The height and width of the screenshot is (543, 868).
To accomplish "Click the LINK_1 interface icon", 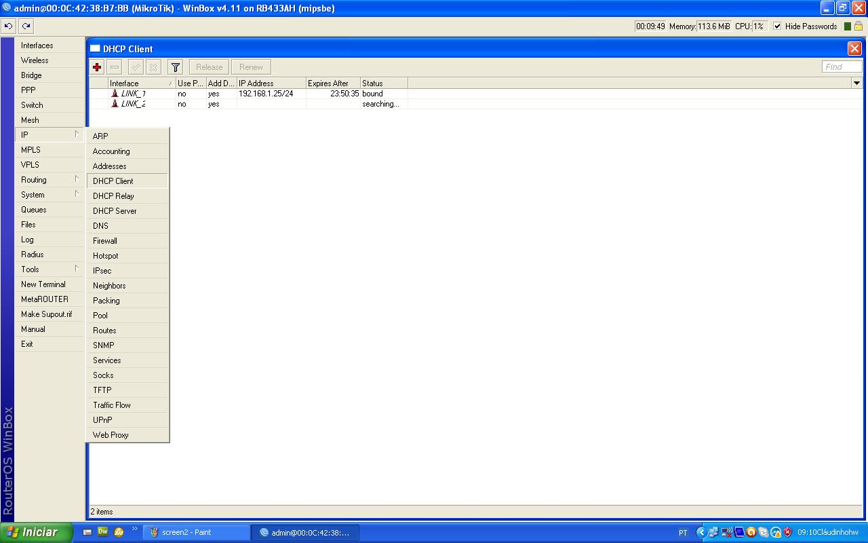I will [x=115, y=94].
